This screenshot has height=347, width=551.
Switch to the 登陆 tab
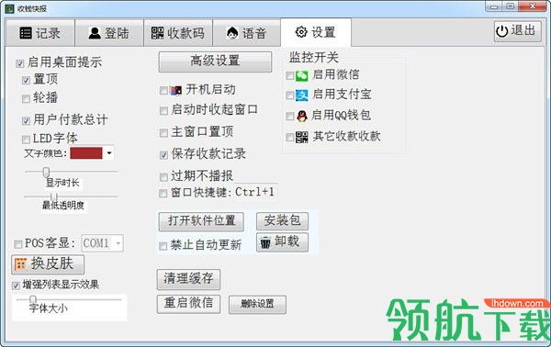pyautogui.click(x=109, y=33)
